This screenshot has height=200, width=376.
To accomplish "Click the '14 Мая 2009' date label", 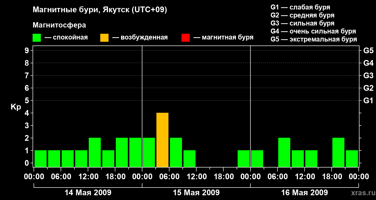I will coord(88,192).
